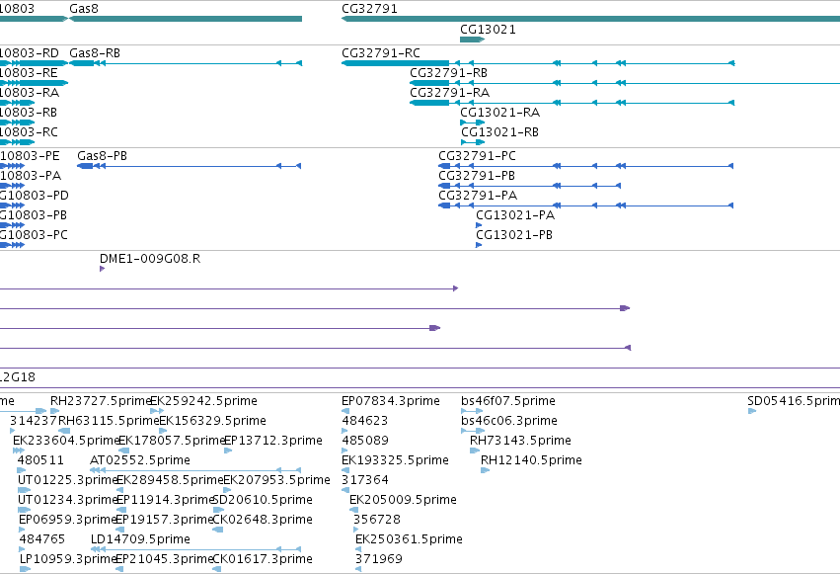840x574 pixels.
Task: Select the partially visible SD05416.5prime label
Action: (794, 401)
